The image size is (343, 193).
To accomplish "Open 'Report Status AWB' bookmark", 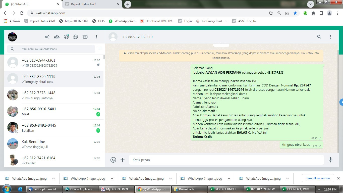I will pos(39,21).
